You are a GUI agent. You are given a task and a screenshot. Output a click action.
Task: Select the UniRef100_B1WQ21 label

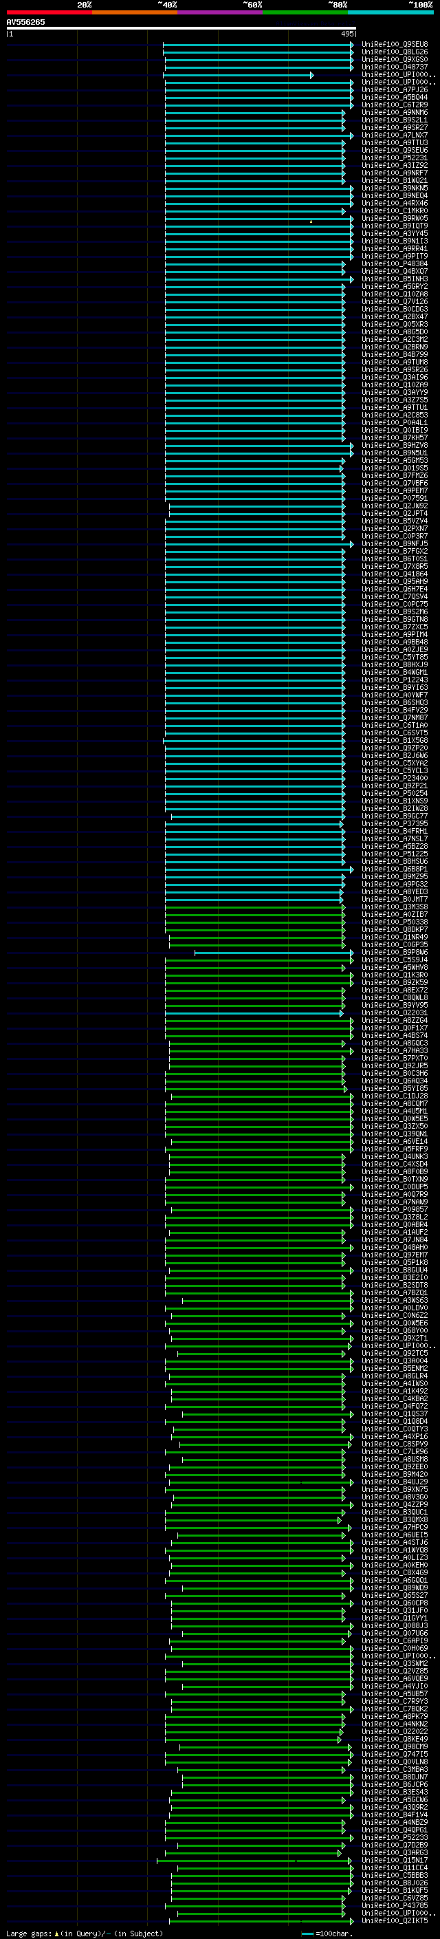pyautogui.click(x=395, y=181)
